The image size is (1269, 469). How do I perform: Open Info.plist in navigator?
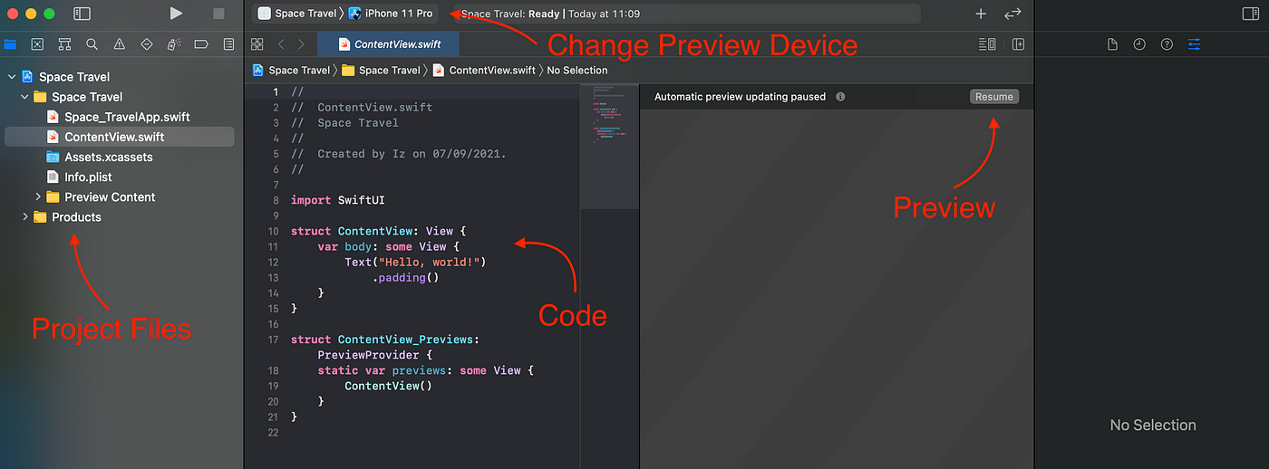point(119,177)
